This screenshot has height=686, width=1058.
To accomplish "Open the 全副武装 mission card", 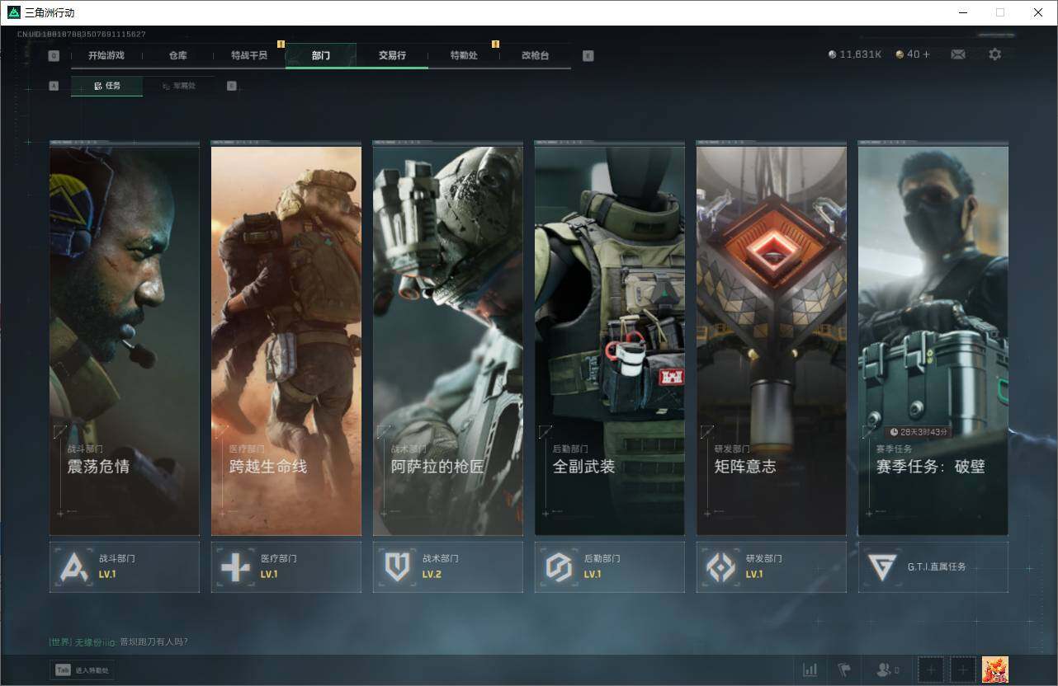I will (610, 341).
